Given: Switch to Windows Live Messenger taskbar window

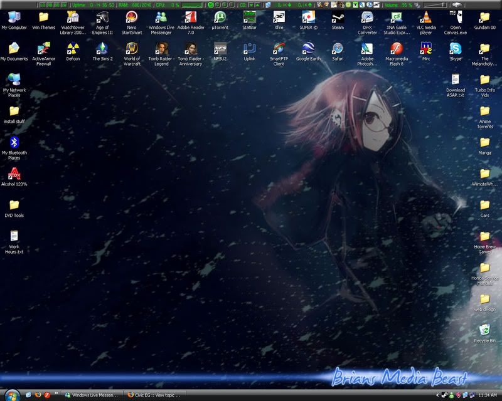Looking at the screenshot, I should 93,395.
